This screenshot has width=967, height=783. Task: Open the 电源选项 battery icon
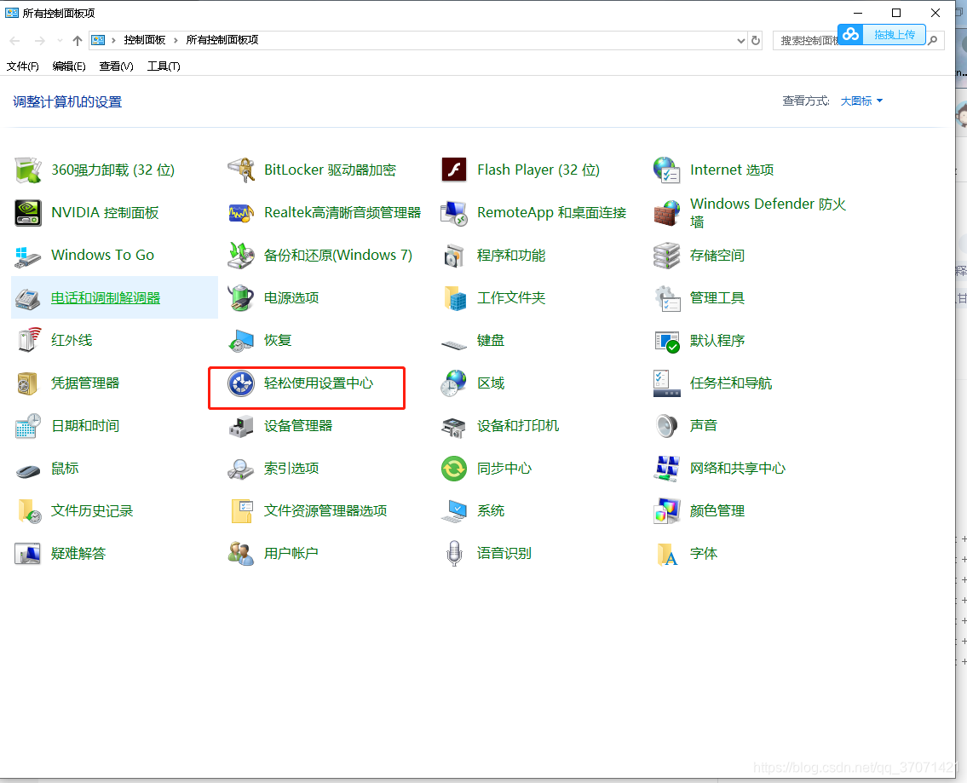point(240,298)
